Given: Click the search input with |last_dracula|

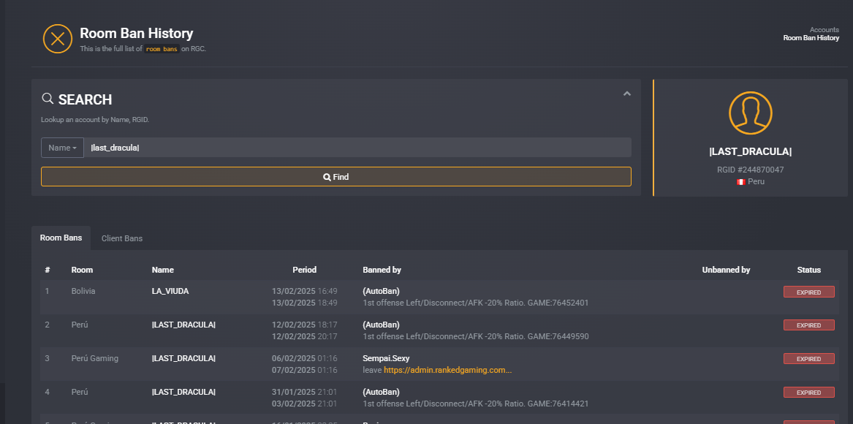Looking at the screenshot, I should (x=357, y=148).
